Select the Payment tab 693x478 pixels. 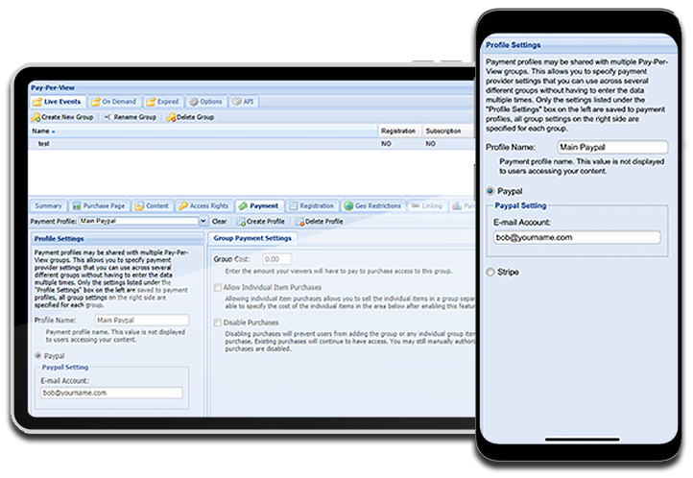click(x=259, y=205)
